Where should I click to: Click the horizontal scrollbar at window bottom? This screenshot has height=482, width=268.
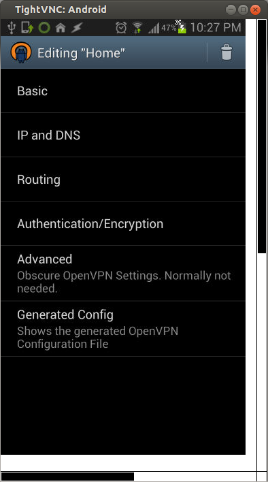click(x=68, y=477)
